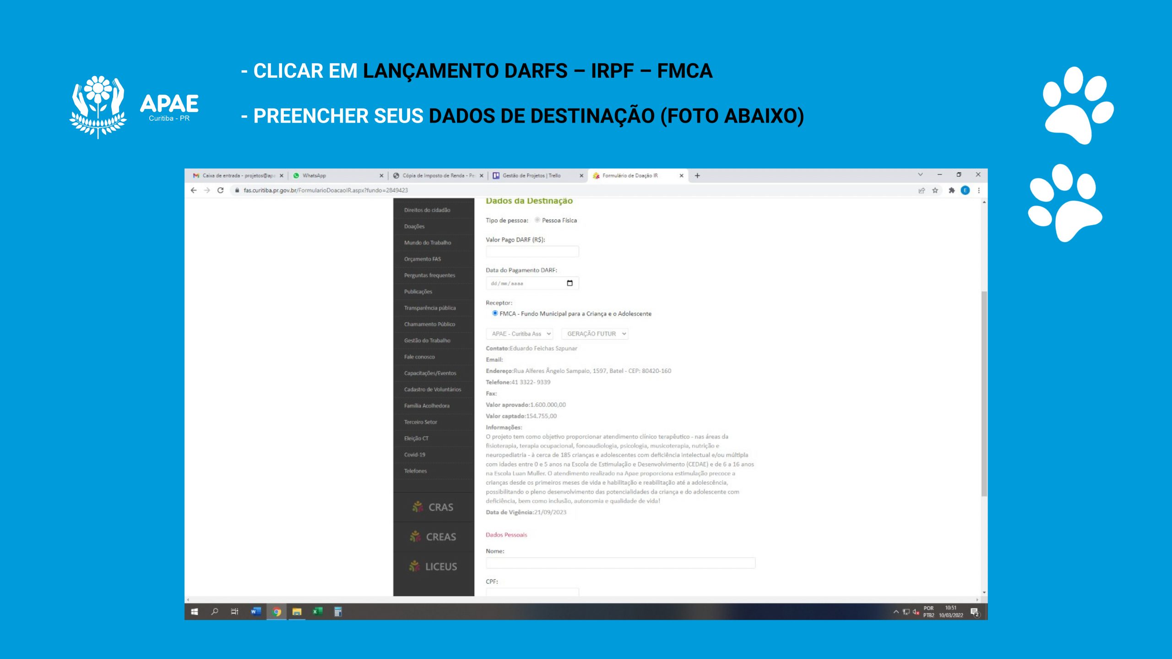Open Task View on the taskbar
The height and width of the screenshot is (659, 1172).
point(234,612)
